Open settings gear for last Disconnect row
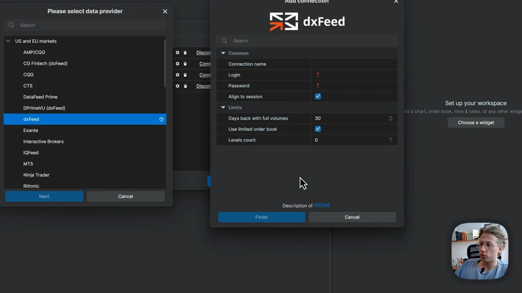This screenshot has width=522, height=293. [177, 86]
